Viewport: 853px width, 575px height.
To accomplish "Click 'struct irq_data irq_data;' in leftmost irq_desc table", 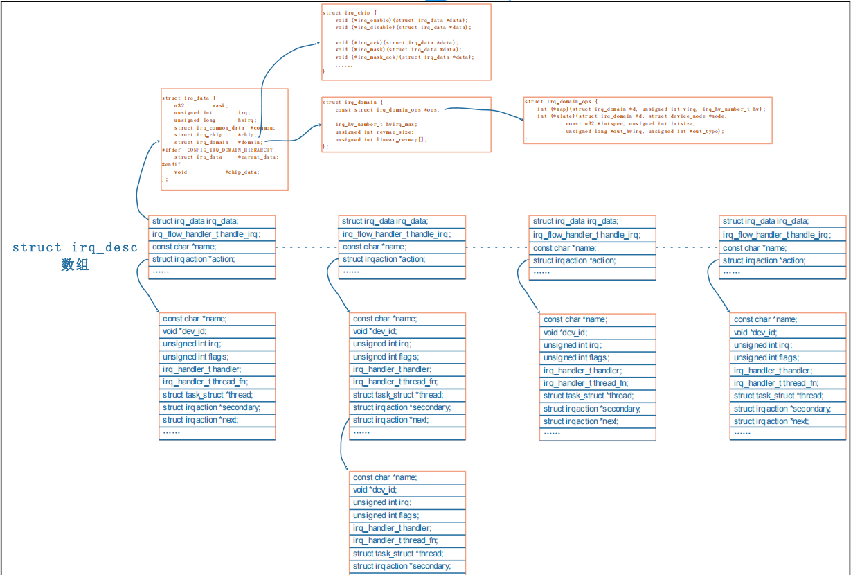I will pos(212,221).
